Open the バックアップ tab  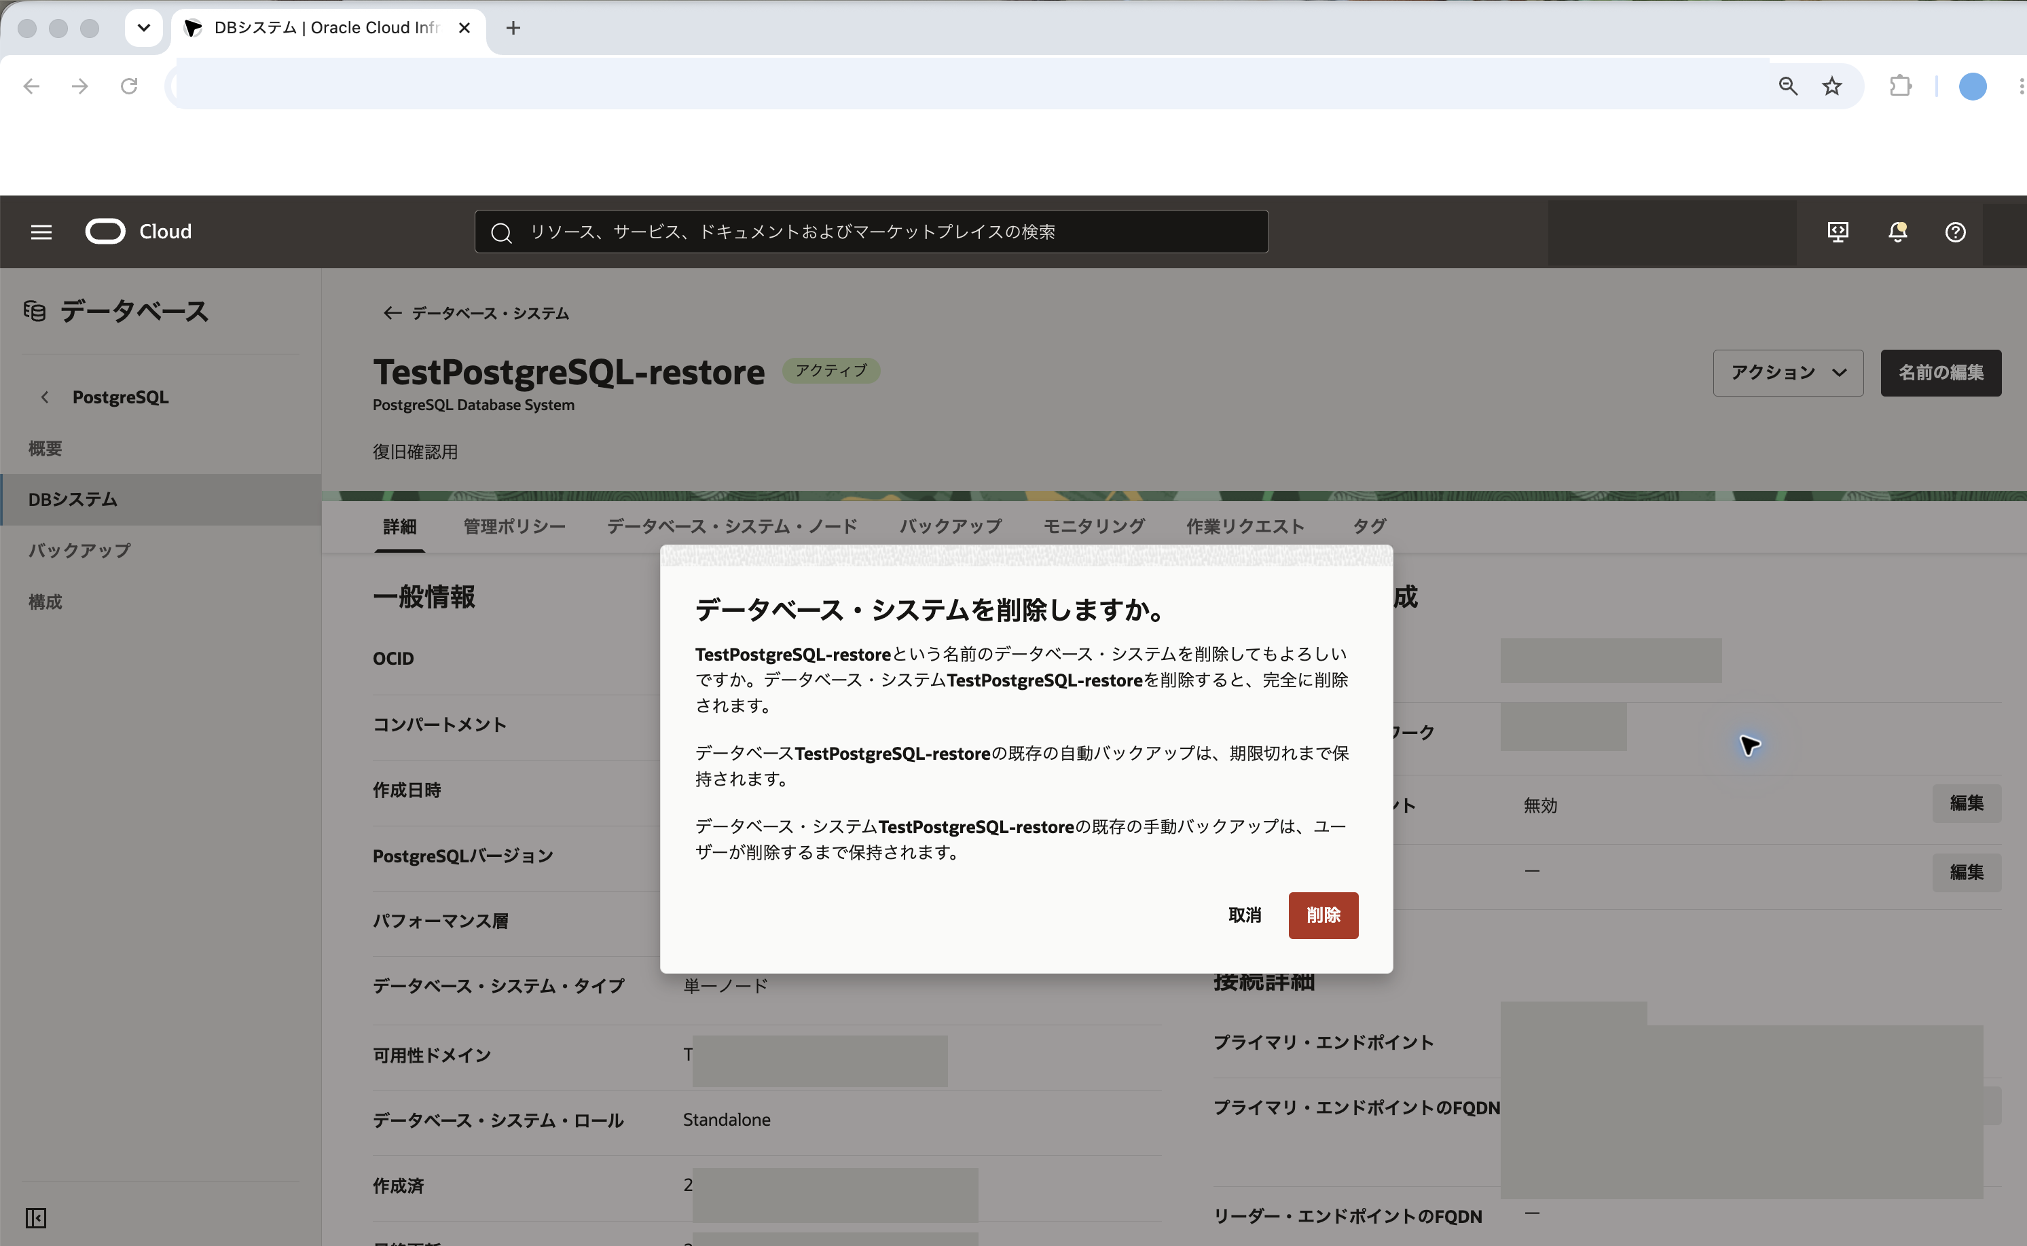click(x=950, y=527)
